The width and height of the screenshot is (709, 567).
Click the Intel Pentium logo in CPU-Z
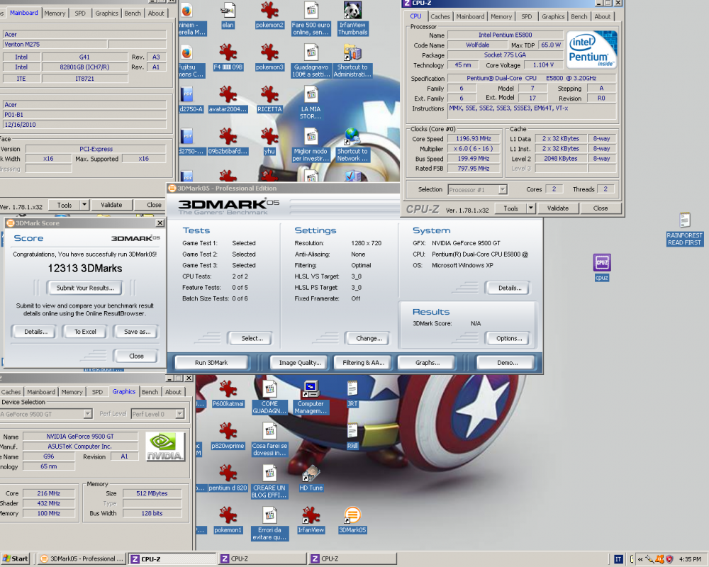[592, 50]
